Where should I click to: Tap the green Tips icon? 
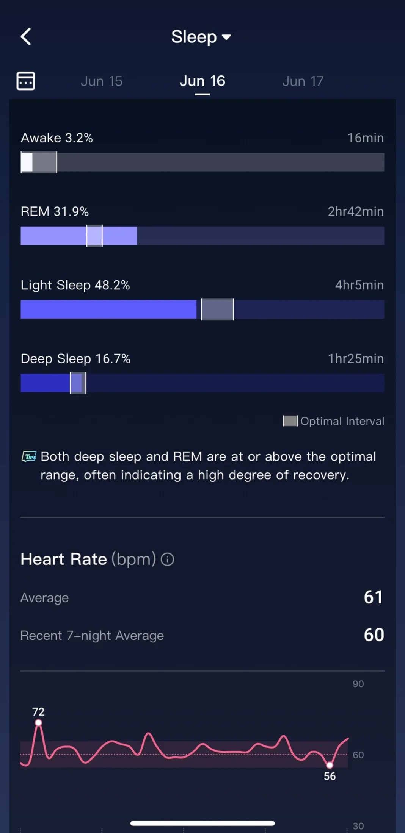point(29,456)
